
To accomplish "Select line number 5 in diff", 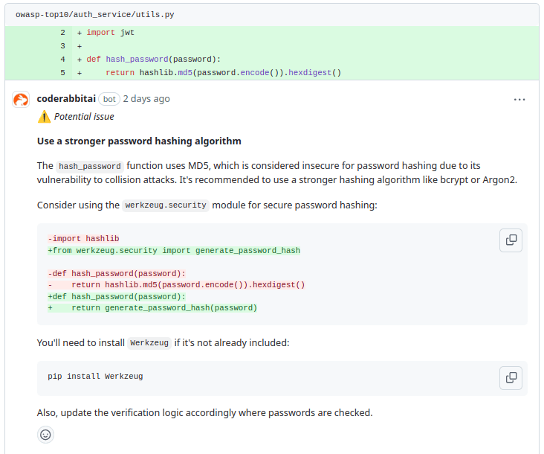I will click(x=62, y=73).
